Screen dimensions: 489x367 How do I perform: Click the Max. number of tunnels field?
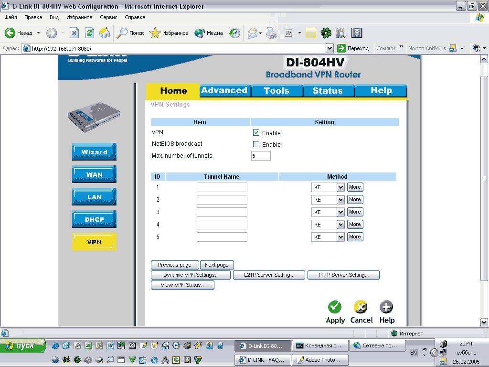click(261, 156)
